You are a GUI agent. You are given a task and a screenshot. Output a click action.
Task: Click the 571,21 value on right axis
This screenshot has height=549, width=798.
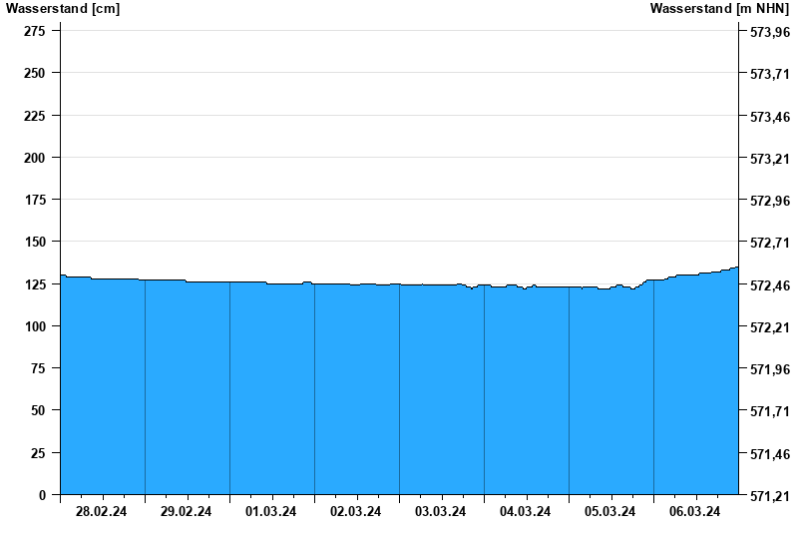769,496
